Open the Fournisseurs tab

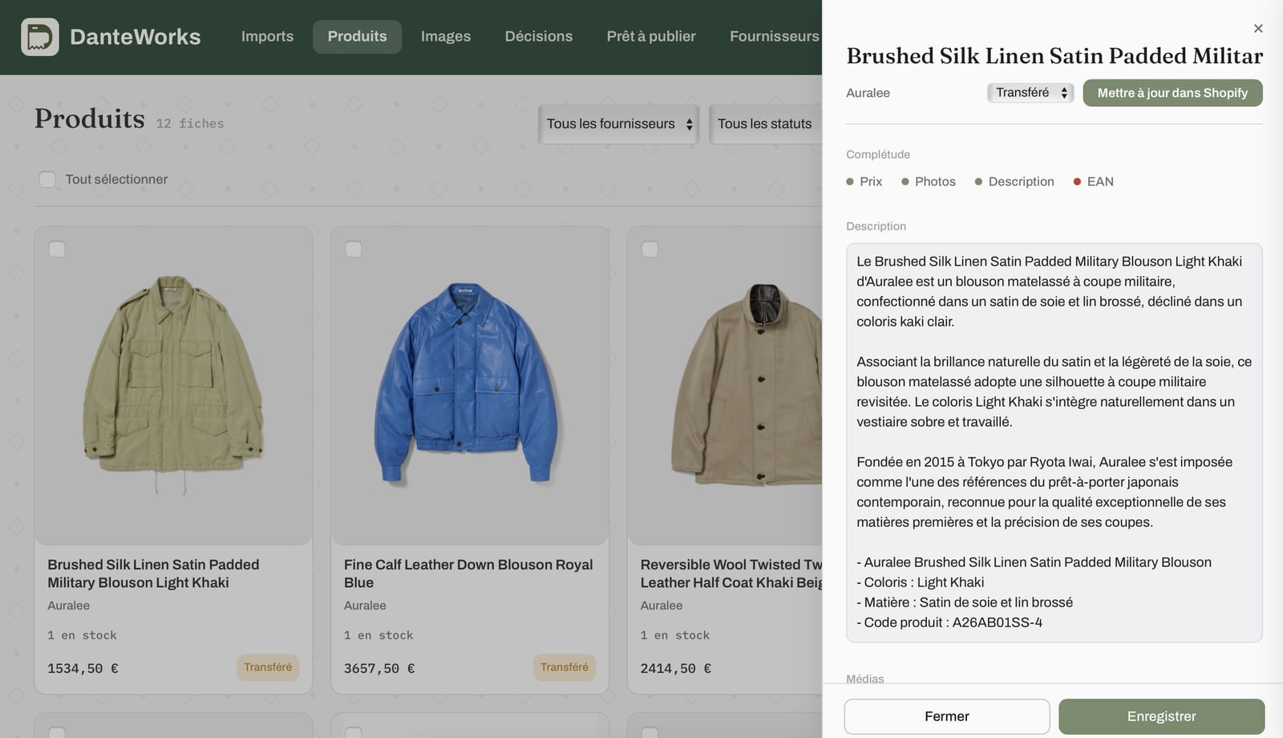tap(774, 37)
